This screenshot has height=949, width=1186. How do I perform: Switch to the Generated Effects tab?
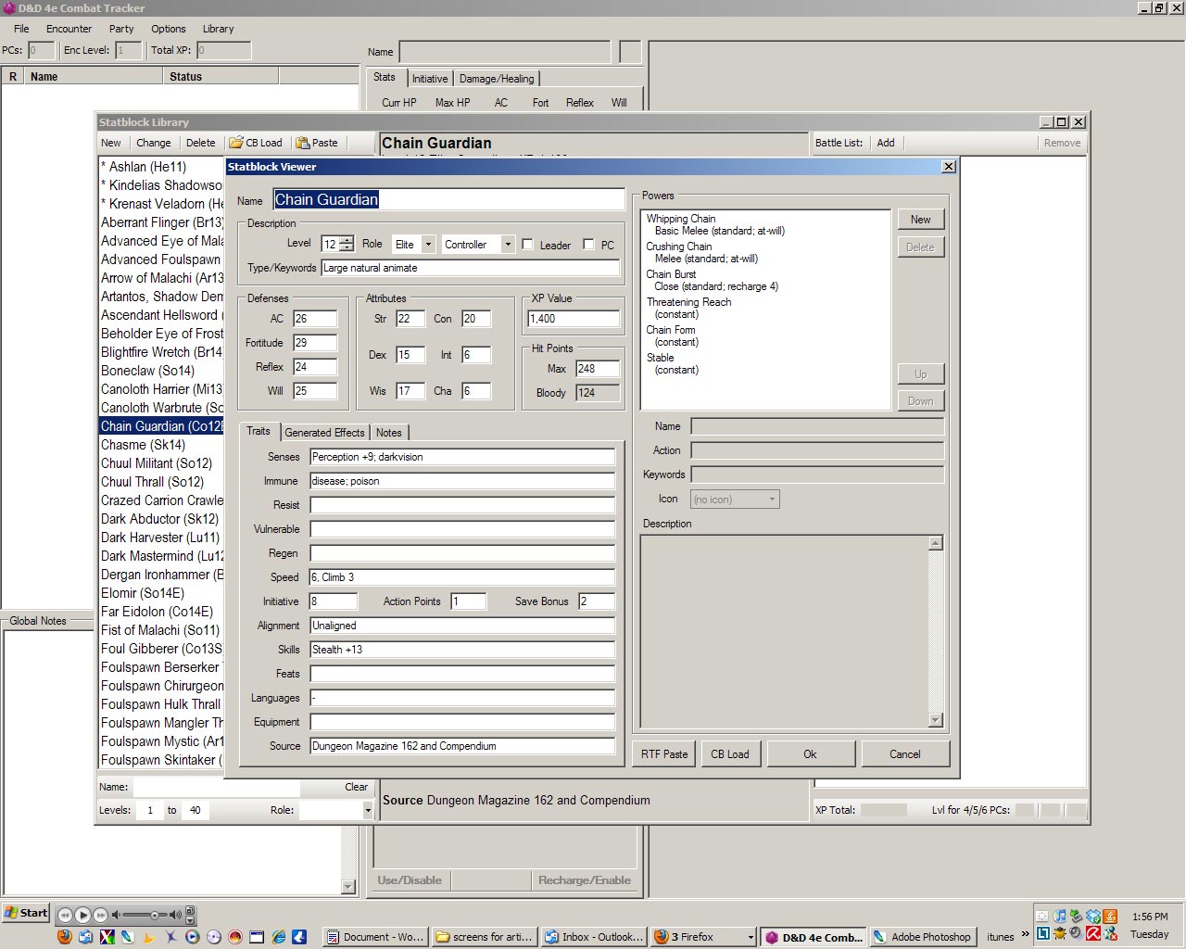click(324, 433)
